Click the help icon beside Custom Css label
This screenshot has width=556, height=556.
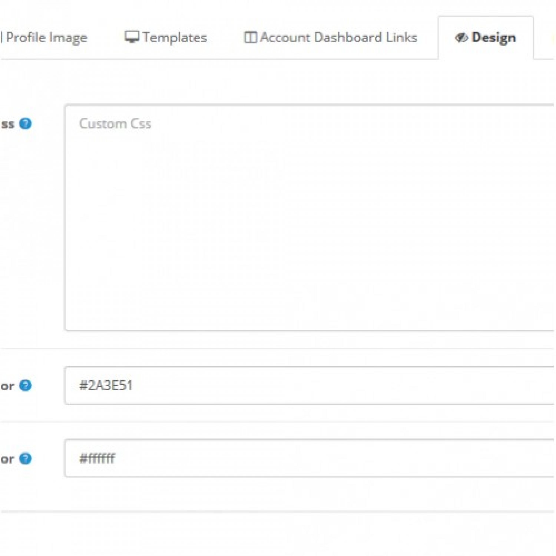tap(25, 123)
